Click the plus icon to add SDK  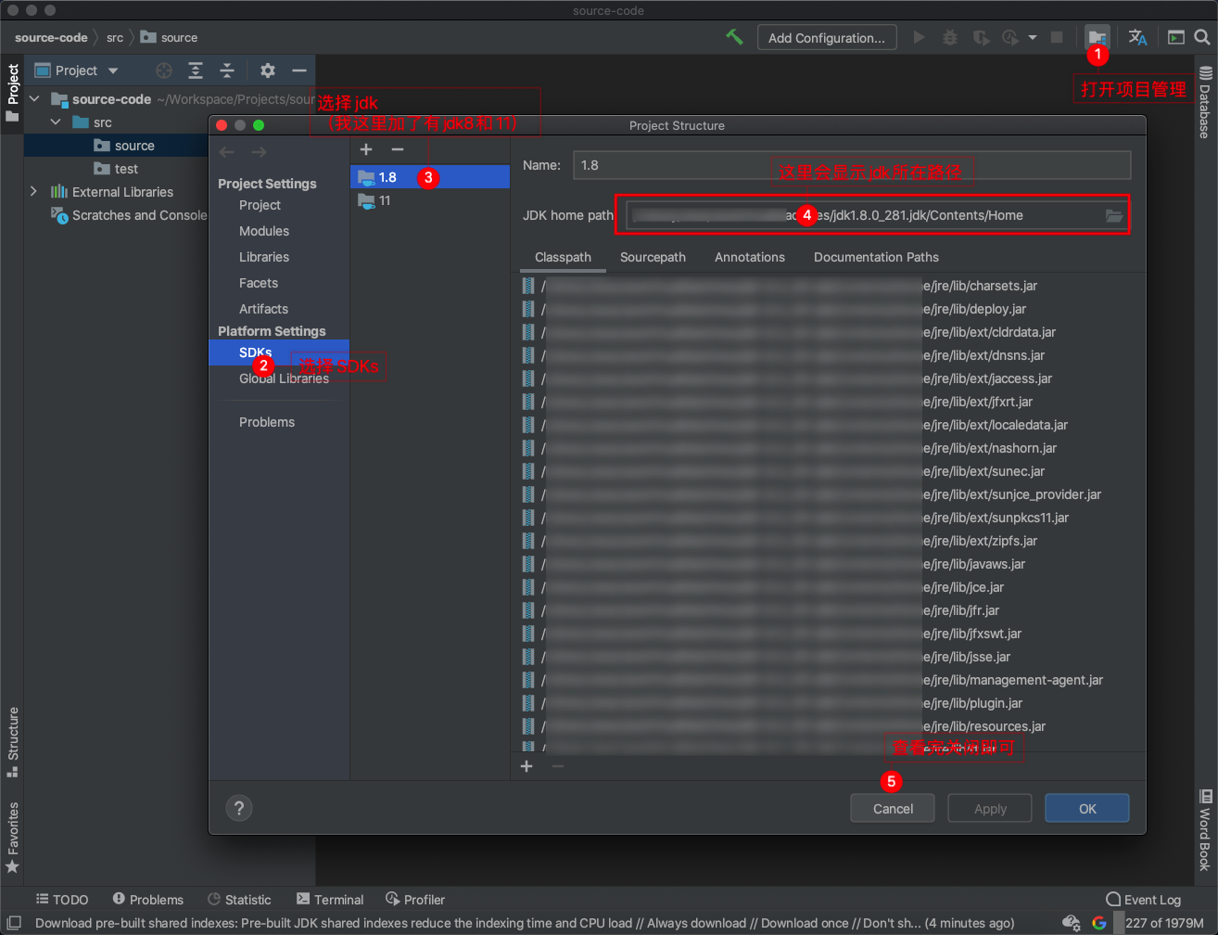(x=366, y=149)
